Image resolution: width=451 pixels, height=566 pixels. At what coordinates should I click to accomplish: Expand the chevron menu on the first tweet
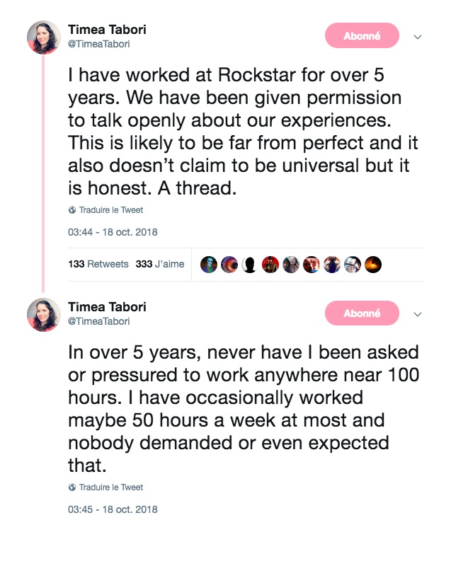coord(418,37)
